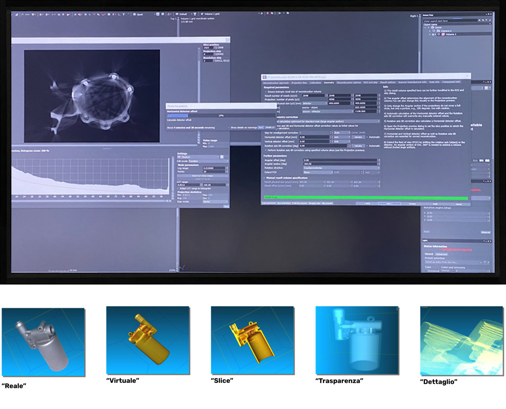This screenshot has height=409, width=506.
Task: Toggle Adapt LUT range to histogram
Action: (x=178, y=188)
